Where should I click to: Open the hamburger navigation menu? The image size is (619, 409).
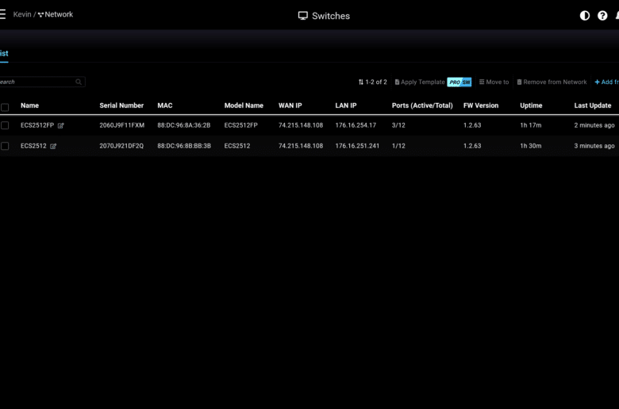click(2, 14)
